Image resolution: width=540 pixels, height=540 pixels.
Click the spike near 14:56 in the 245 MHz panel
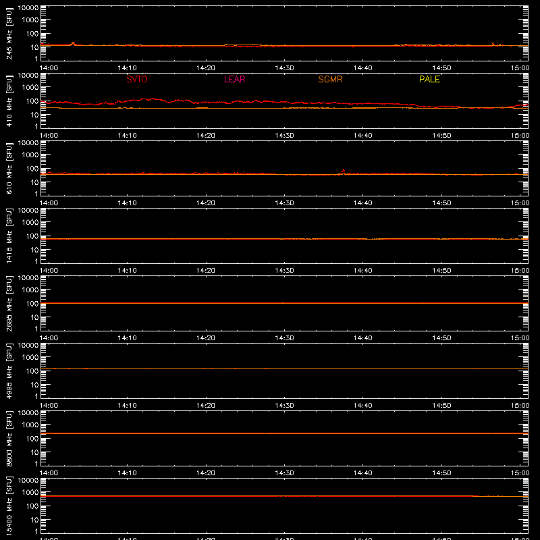tap(493, 44)
